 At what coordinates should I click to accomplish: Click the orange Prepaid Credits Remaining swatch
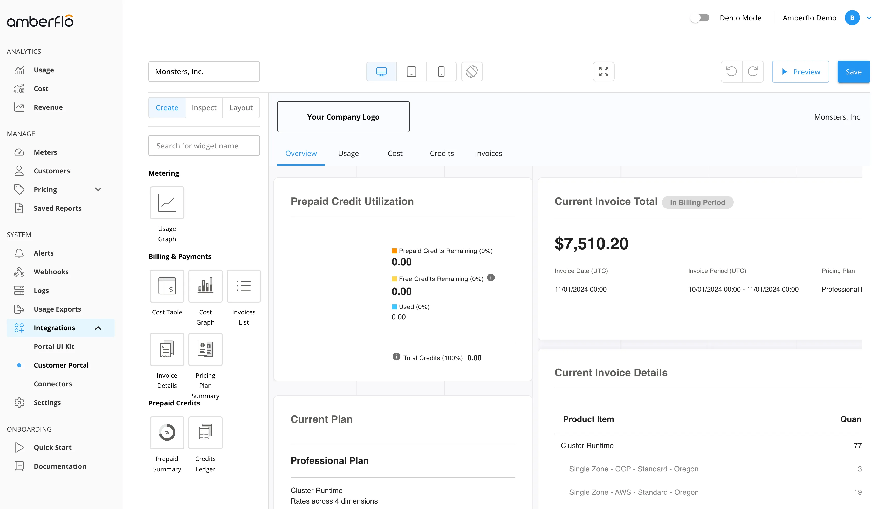coord(394,251)
